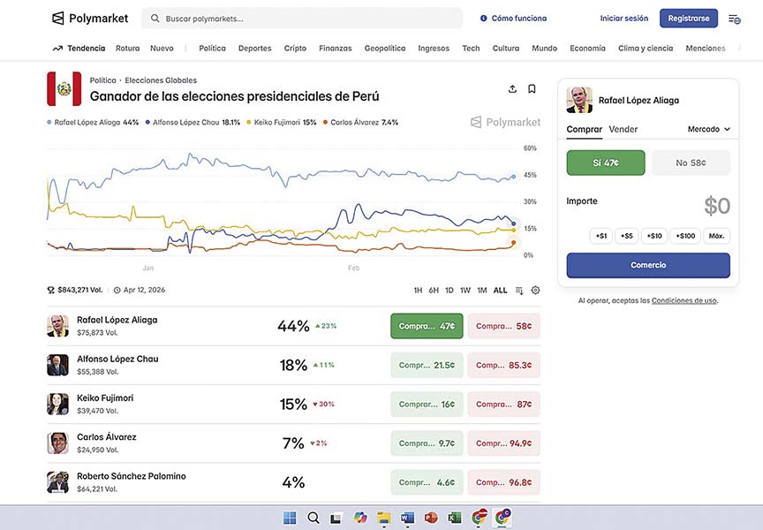
Task: Click the Registrarse button
Action: tap(688, 19)
